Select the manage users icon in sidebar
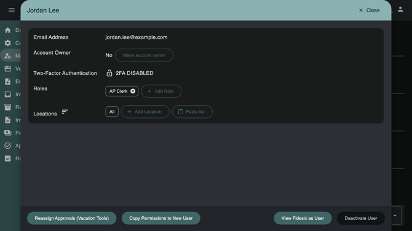This screenshot has width=412, height=231. (7, 56)
